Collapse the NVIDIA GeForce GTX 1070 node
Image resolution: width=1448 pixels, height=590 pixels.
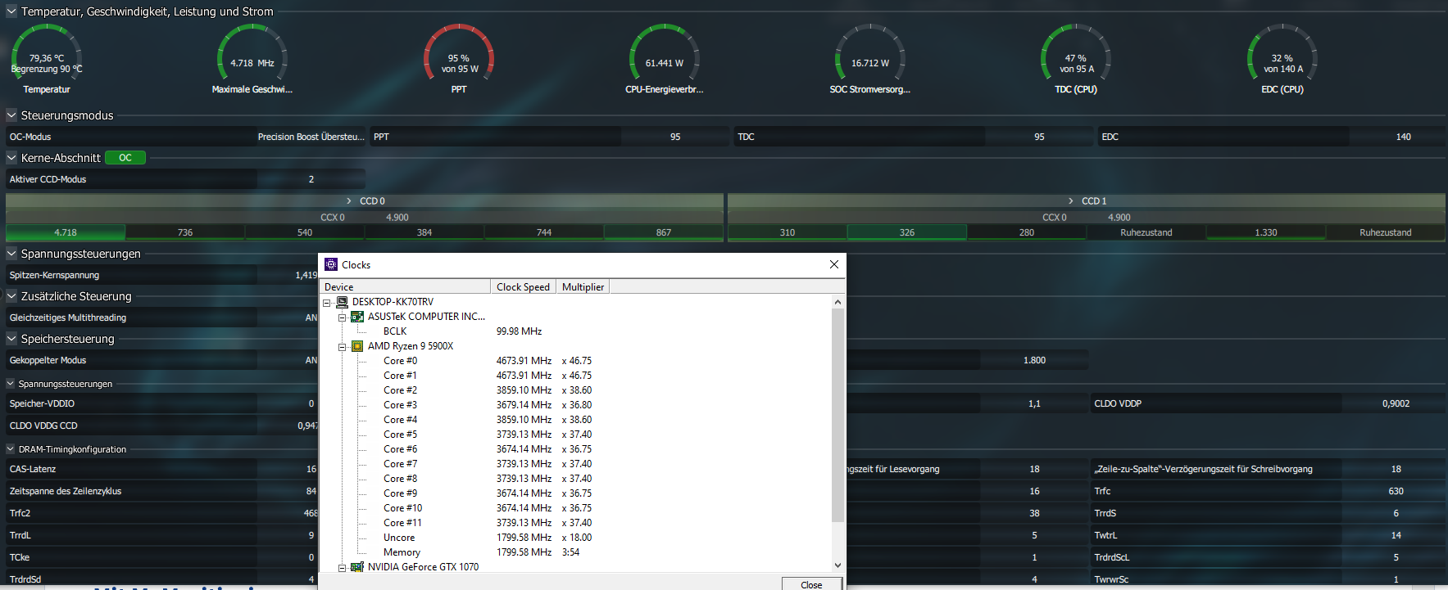click(x=343, y=568)
